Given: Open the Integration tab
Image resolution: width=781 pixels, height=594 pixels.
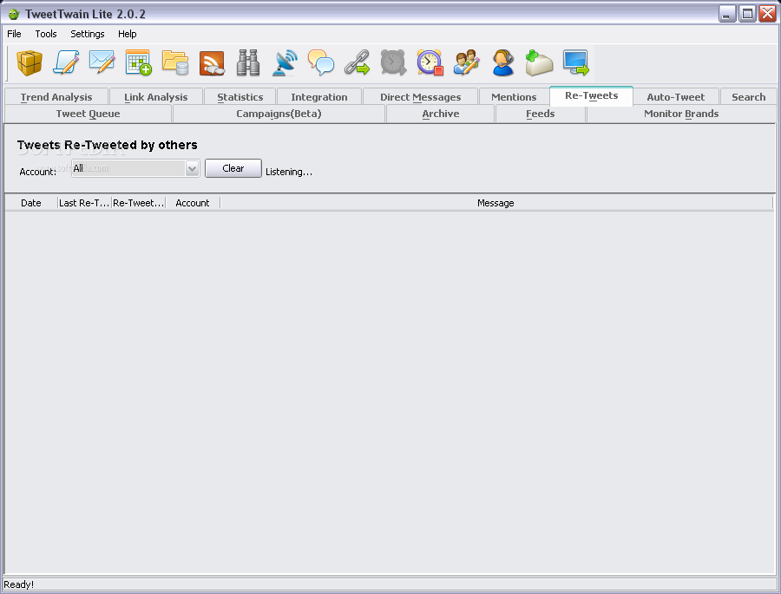Looking at the screenshot, I should (319, 96).
